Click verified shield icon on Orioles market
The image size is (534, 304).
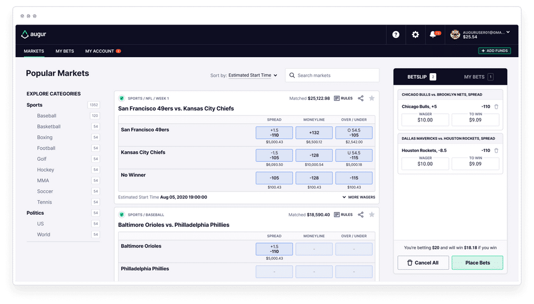pos(122,215)
